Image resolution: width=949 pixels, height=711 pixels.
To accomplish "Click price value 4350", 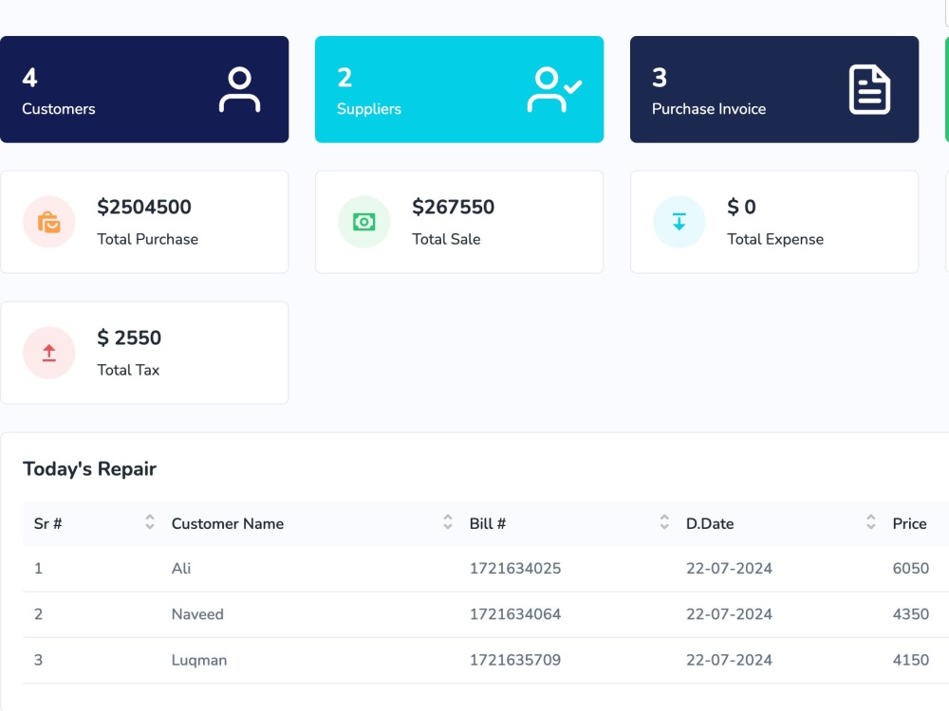I will click(910, 614).
